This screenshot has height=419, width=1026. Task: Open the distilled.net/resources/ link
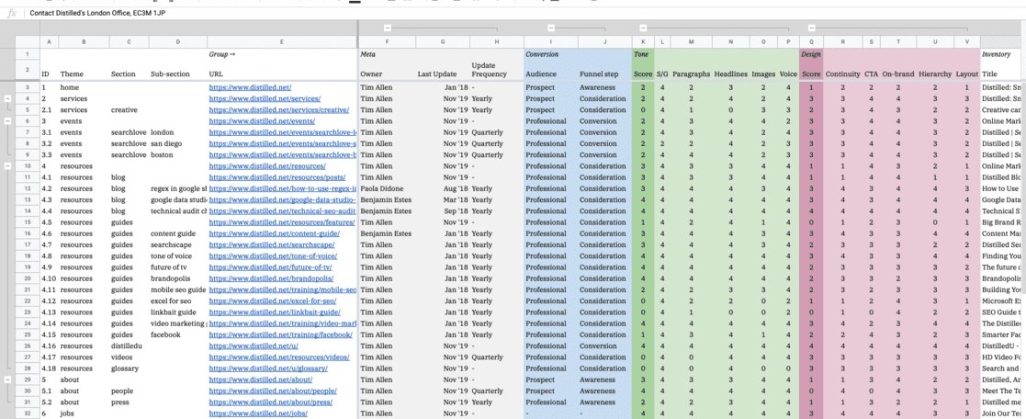point(267,166)
